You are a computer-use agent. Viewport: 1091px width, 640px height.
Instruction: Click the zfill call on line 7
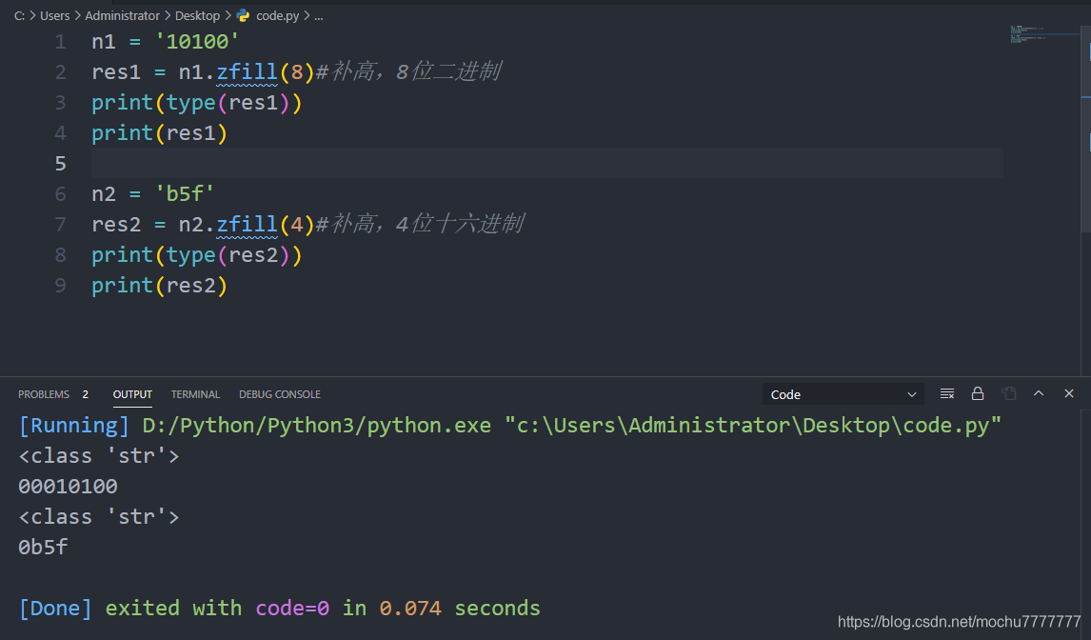[x=247, y=224]
